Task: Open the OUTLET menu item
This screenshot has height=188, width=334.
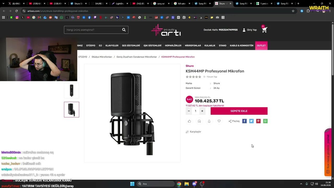Action: (261, 46)
